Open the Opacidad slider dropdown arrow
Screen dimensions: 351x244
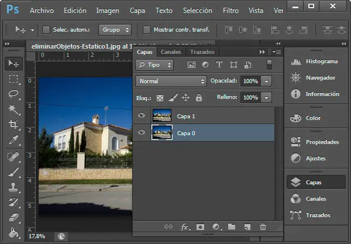point(267,81)
